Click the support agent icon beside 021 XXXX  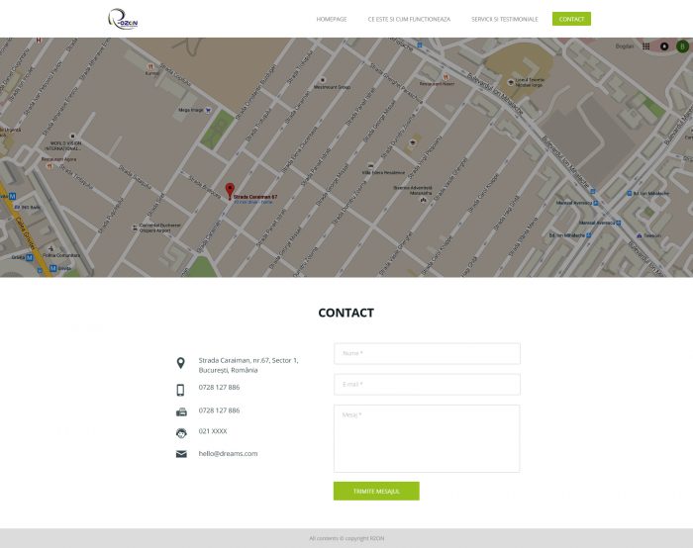181,432
